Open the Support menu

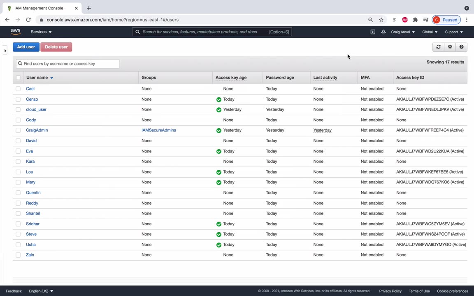coord(454,32)
